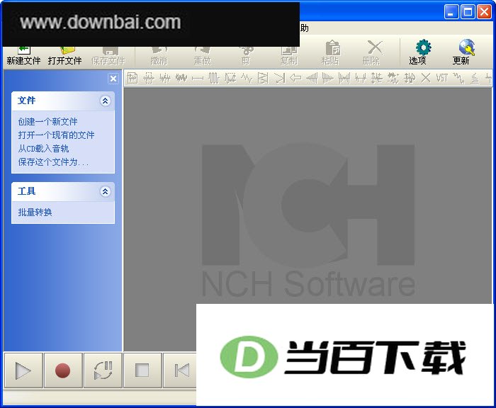This screenshot has width=496, height=408.
Task: Collapse the 工具 panel using its chevron
Action: point(105,191)
